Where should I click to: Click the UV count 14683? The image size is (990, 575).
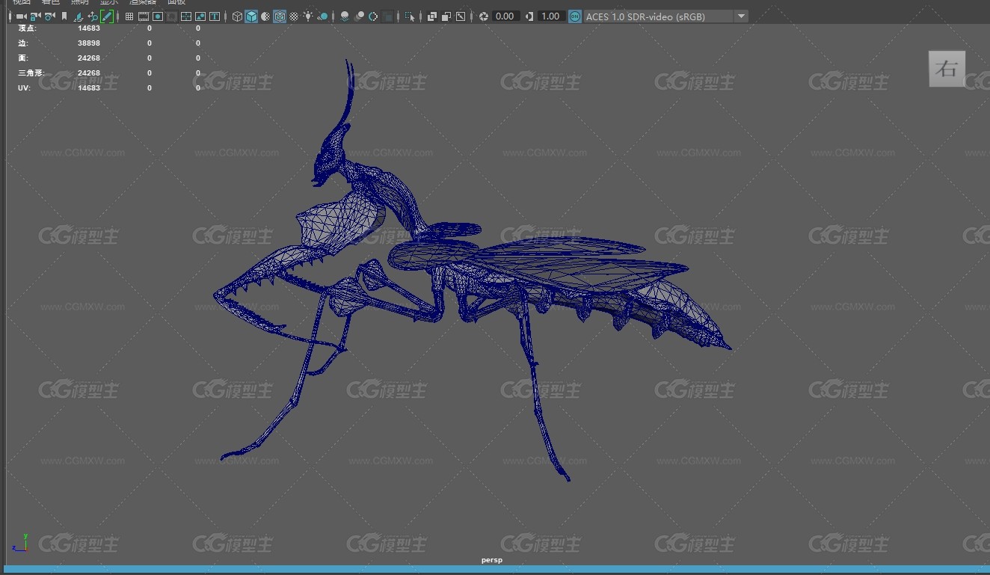click(x=89, y=88)
